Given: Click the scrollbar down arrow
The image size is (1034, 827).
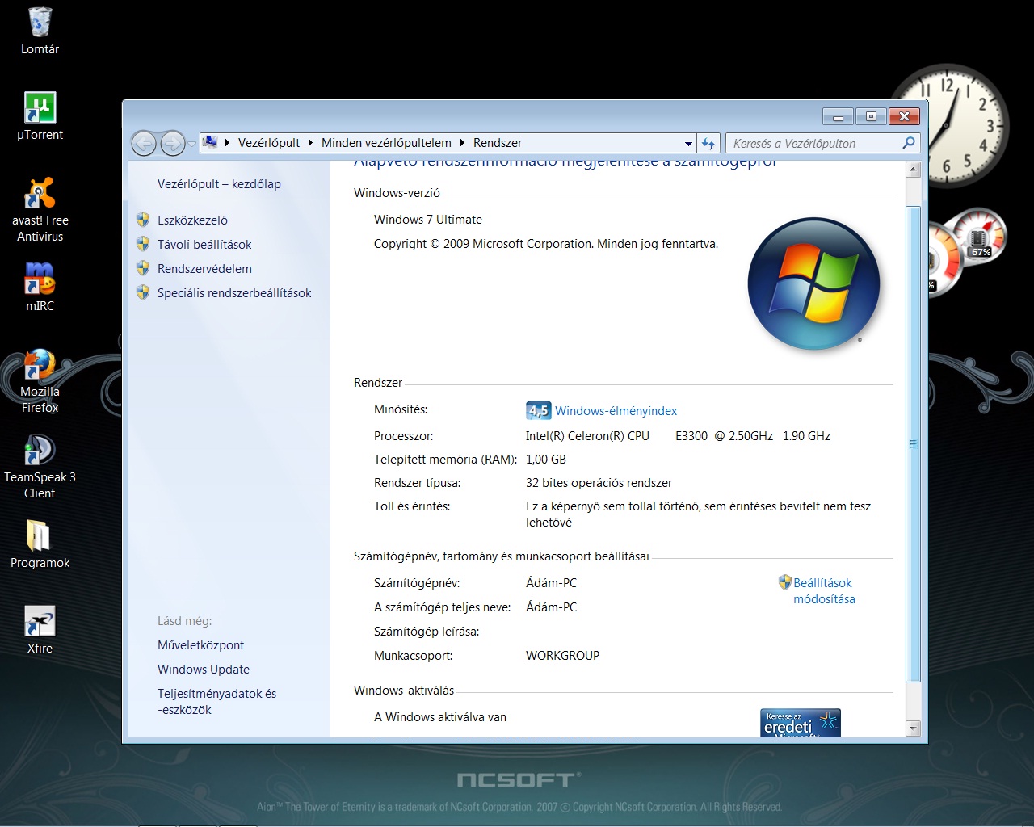Looking at the screenshot, I should [x=914, y=728].
